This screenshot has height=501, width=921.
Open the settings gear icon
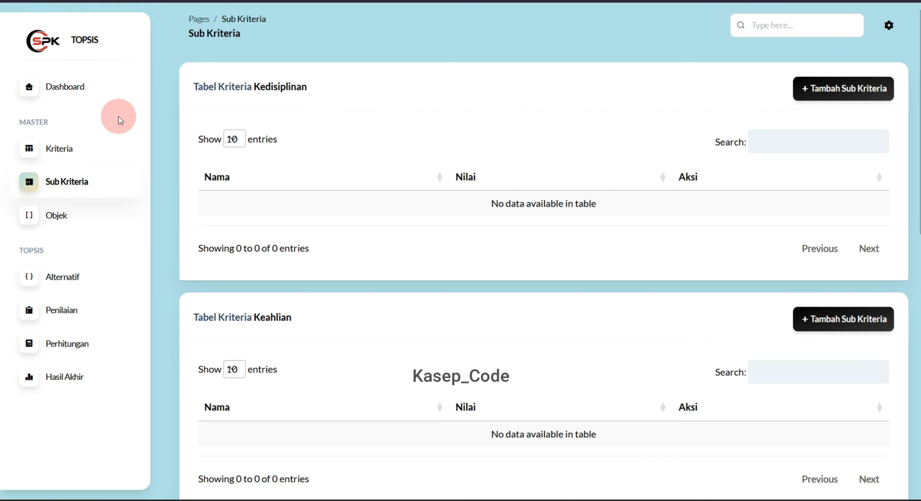coord(889,25)
